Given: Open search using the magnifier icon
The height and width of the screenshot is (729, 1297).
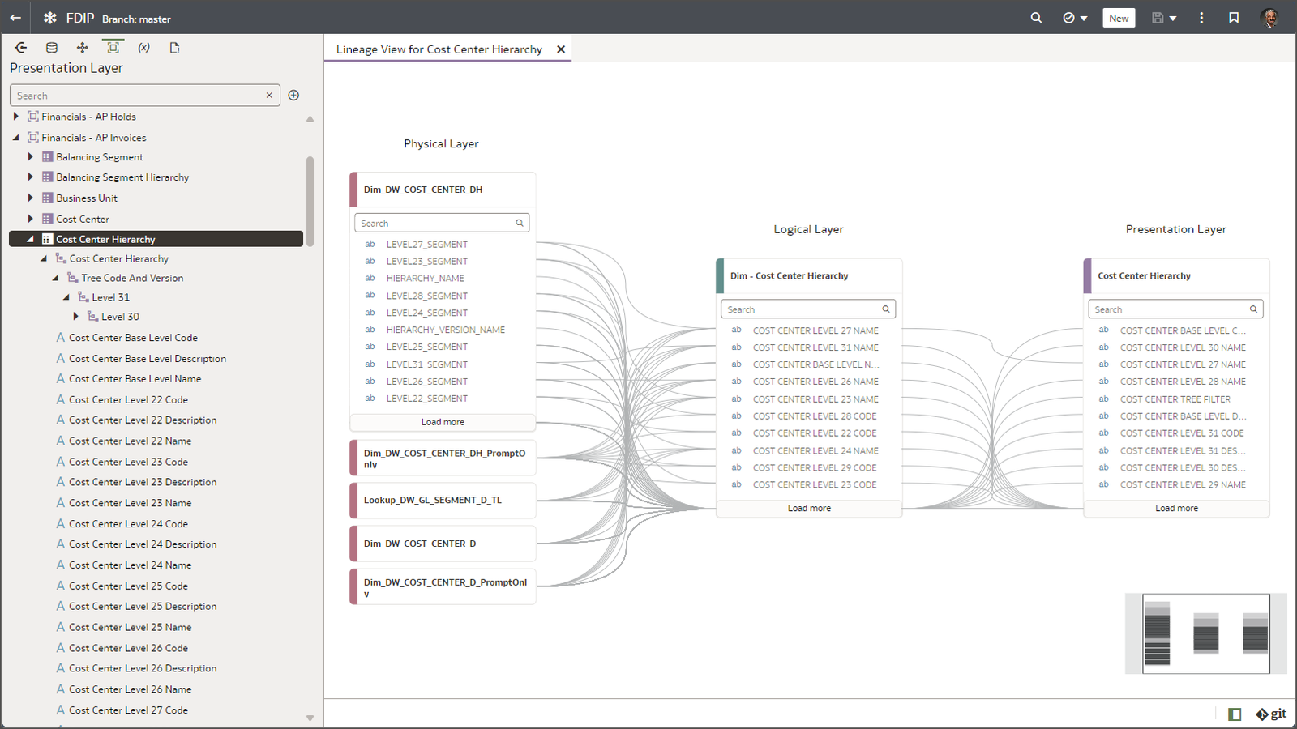Looking at the screenshot, I should [x=1036, y=17].
